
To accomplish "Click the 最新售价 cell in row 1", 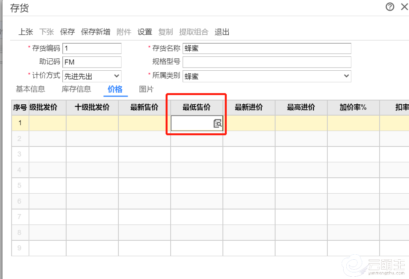I will pyautogui.click(x=144, y=123).
